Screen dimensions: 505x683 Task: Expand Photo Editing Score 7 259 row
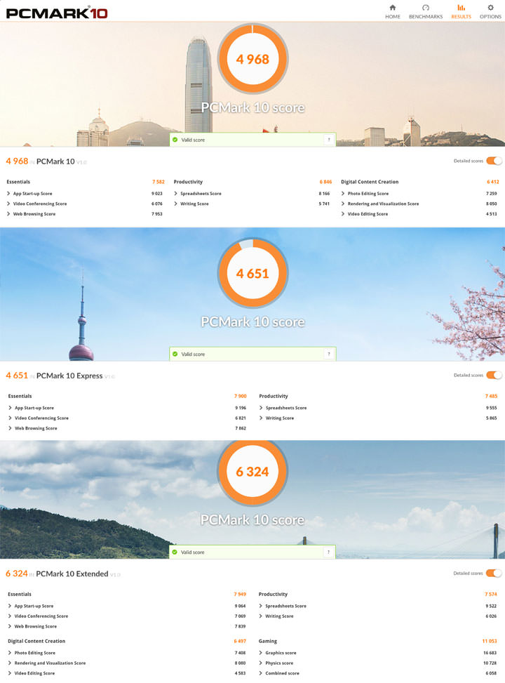pos(368,194)
